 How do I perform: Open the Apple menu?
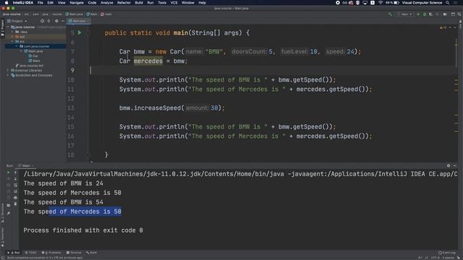[7, 3]
